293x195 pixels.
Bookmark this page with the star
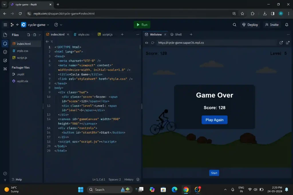tap(242, 14)
